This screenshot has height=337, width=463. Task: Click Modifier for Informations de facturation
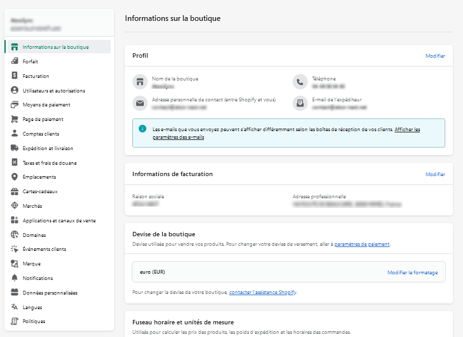tap(435, 174)
